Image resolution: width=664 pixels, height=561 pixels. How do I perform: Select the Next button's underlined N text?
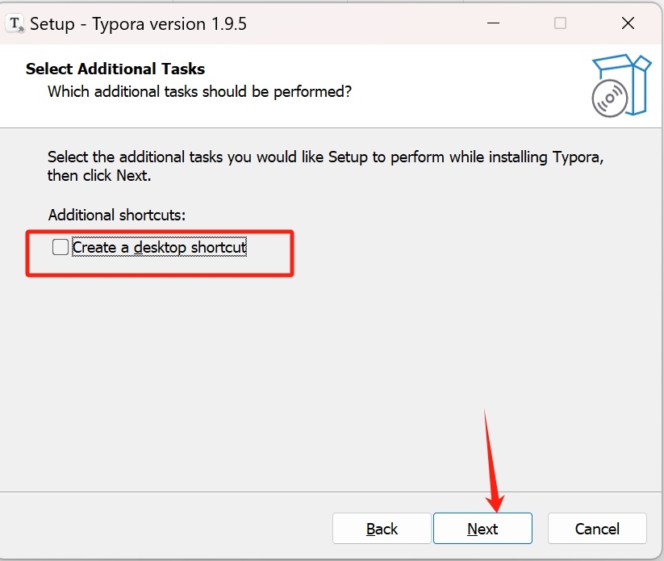coord(472,529)
